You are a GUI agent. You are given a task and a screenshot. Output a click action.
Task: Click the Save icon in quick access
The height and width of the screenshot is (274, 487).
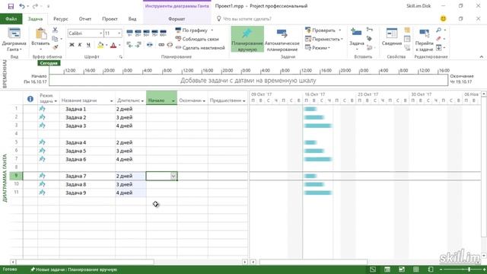11,6
